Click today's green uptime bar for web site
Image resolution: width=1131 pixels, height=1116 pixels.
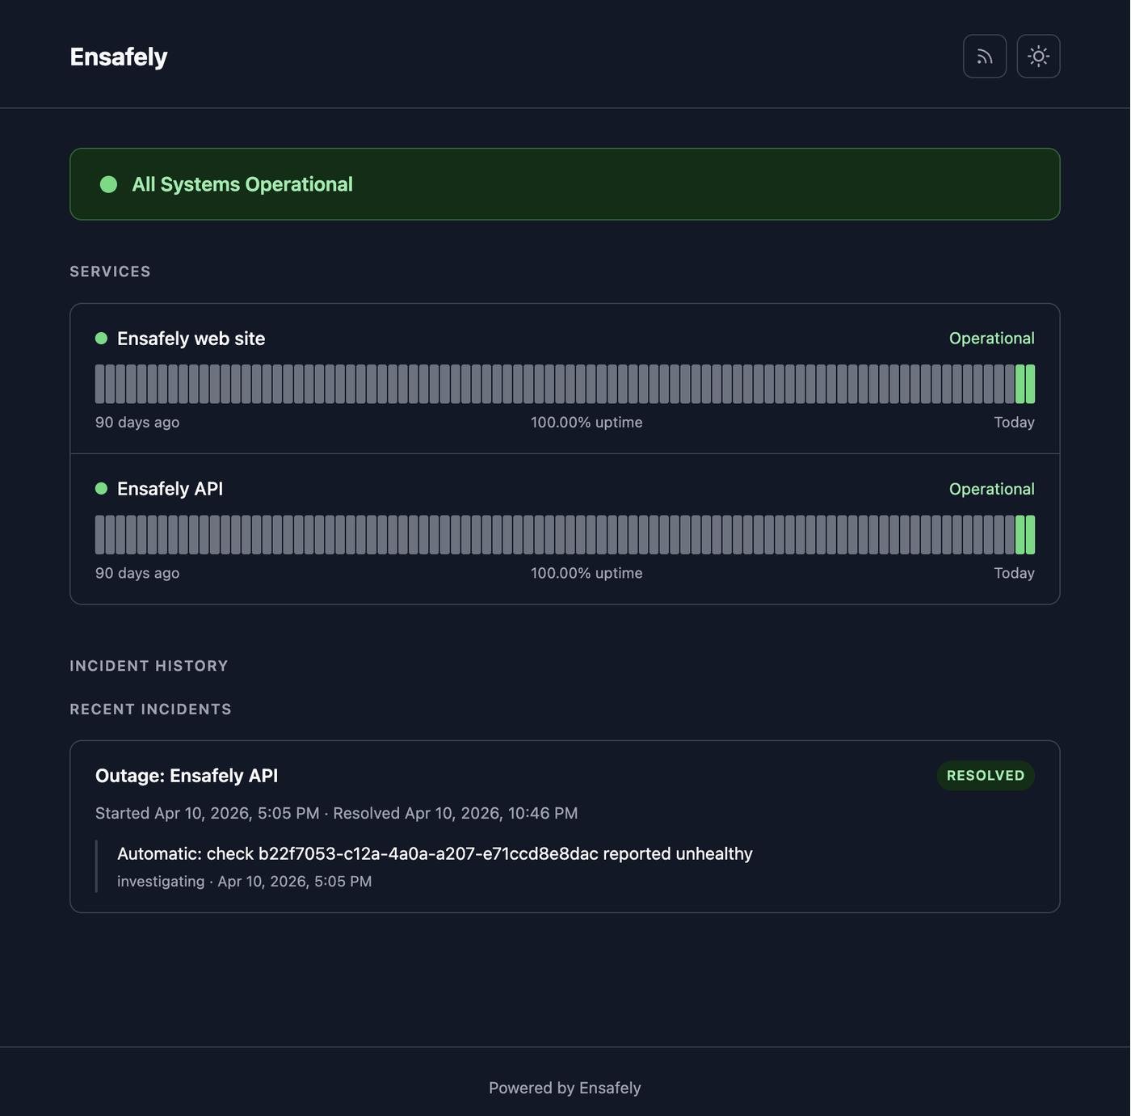tap(1030, 384)
